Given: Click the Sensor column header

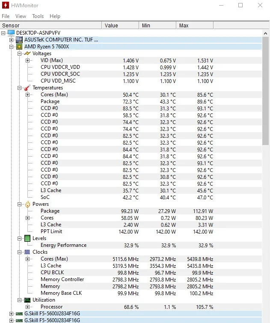Looking at the screenshot, I should pyautogui.click(x=51, y=25).
